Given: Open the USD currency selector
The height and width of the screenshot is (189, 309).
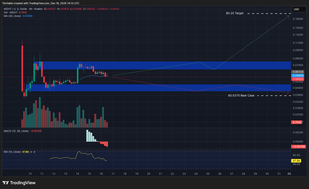Looking at the screenshot, I should tap(298, 9).
